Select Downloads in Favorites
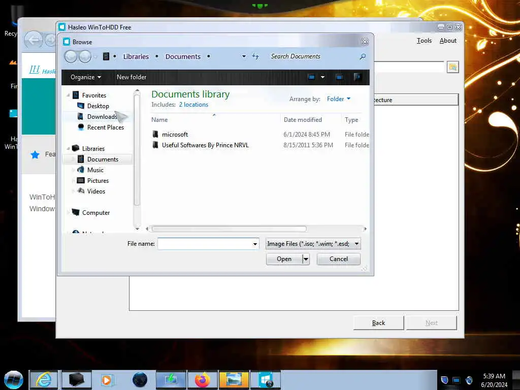 click(x=102, y=117)
